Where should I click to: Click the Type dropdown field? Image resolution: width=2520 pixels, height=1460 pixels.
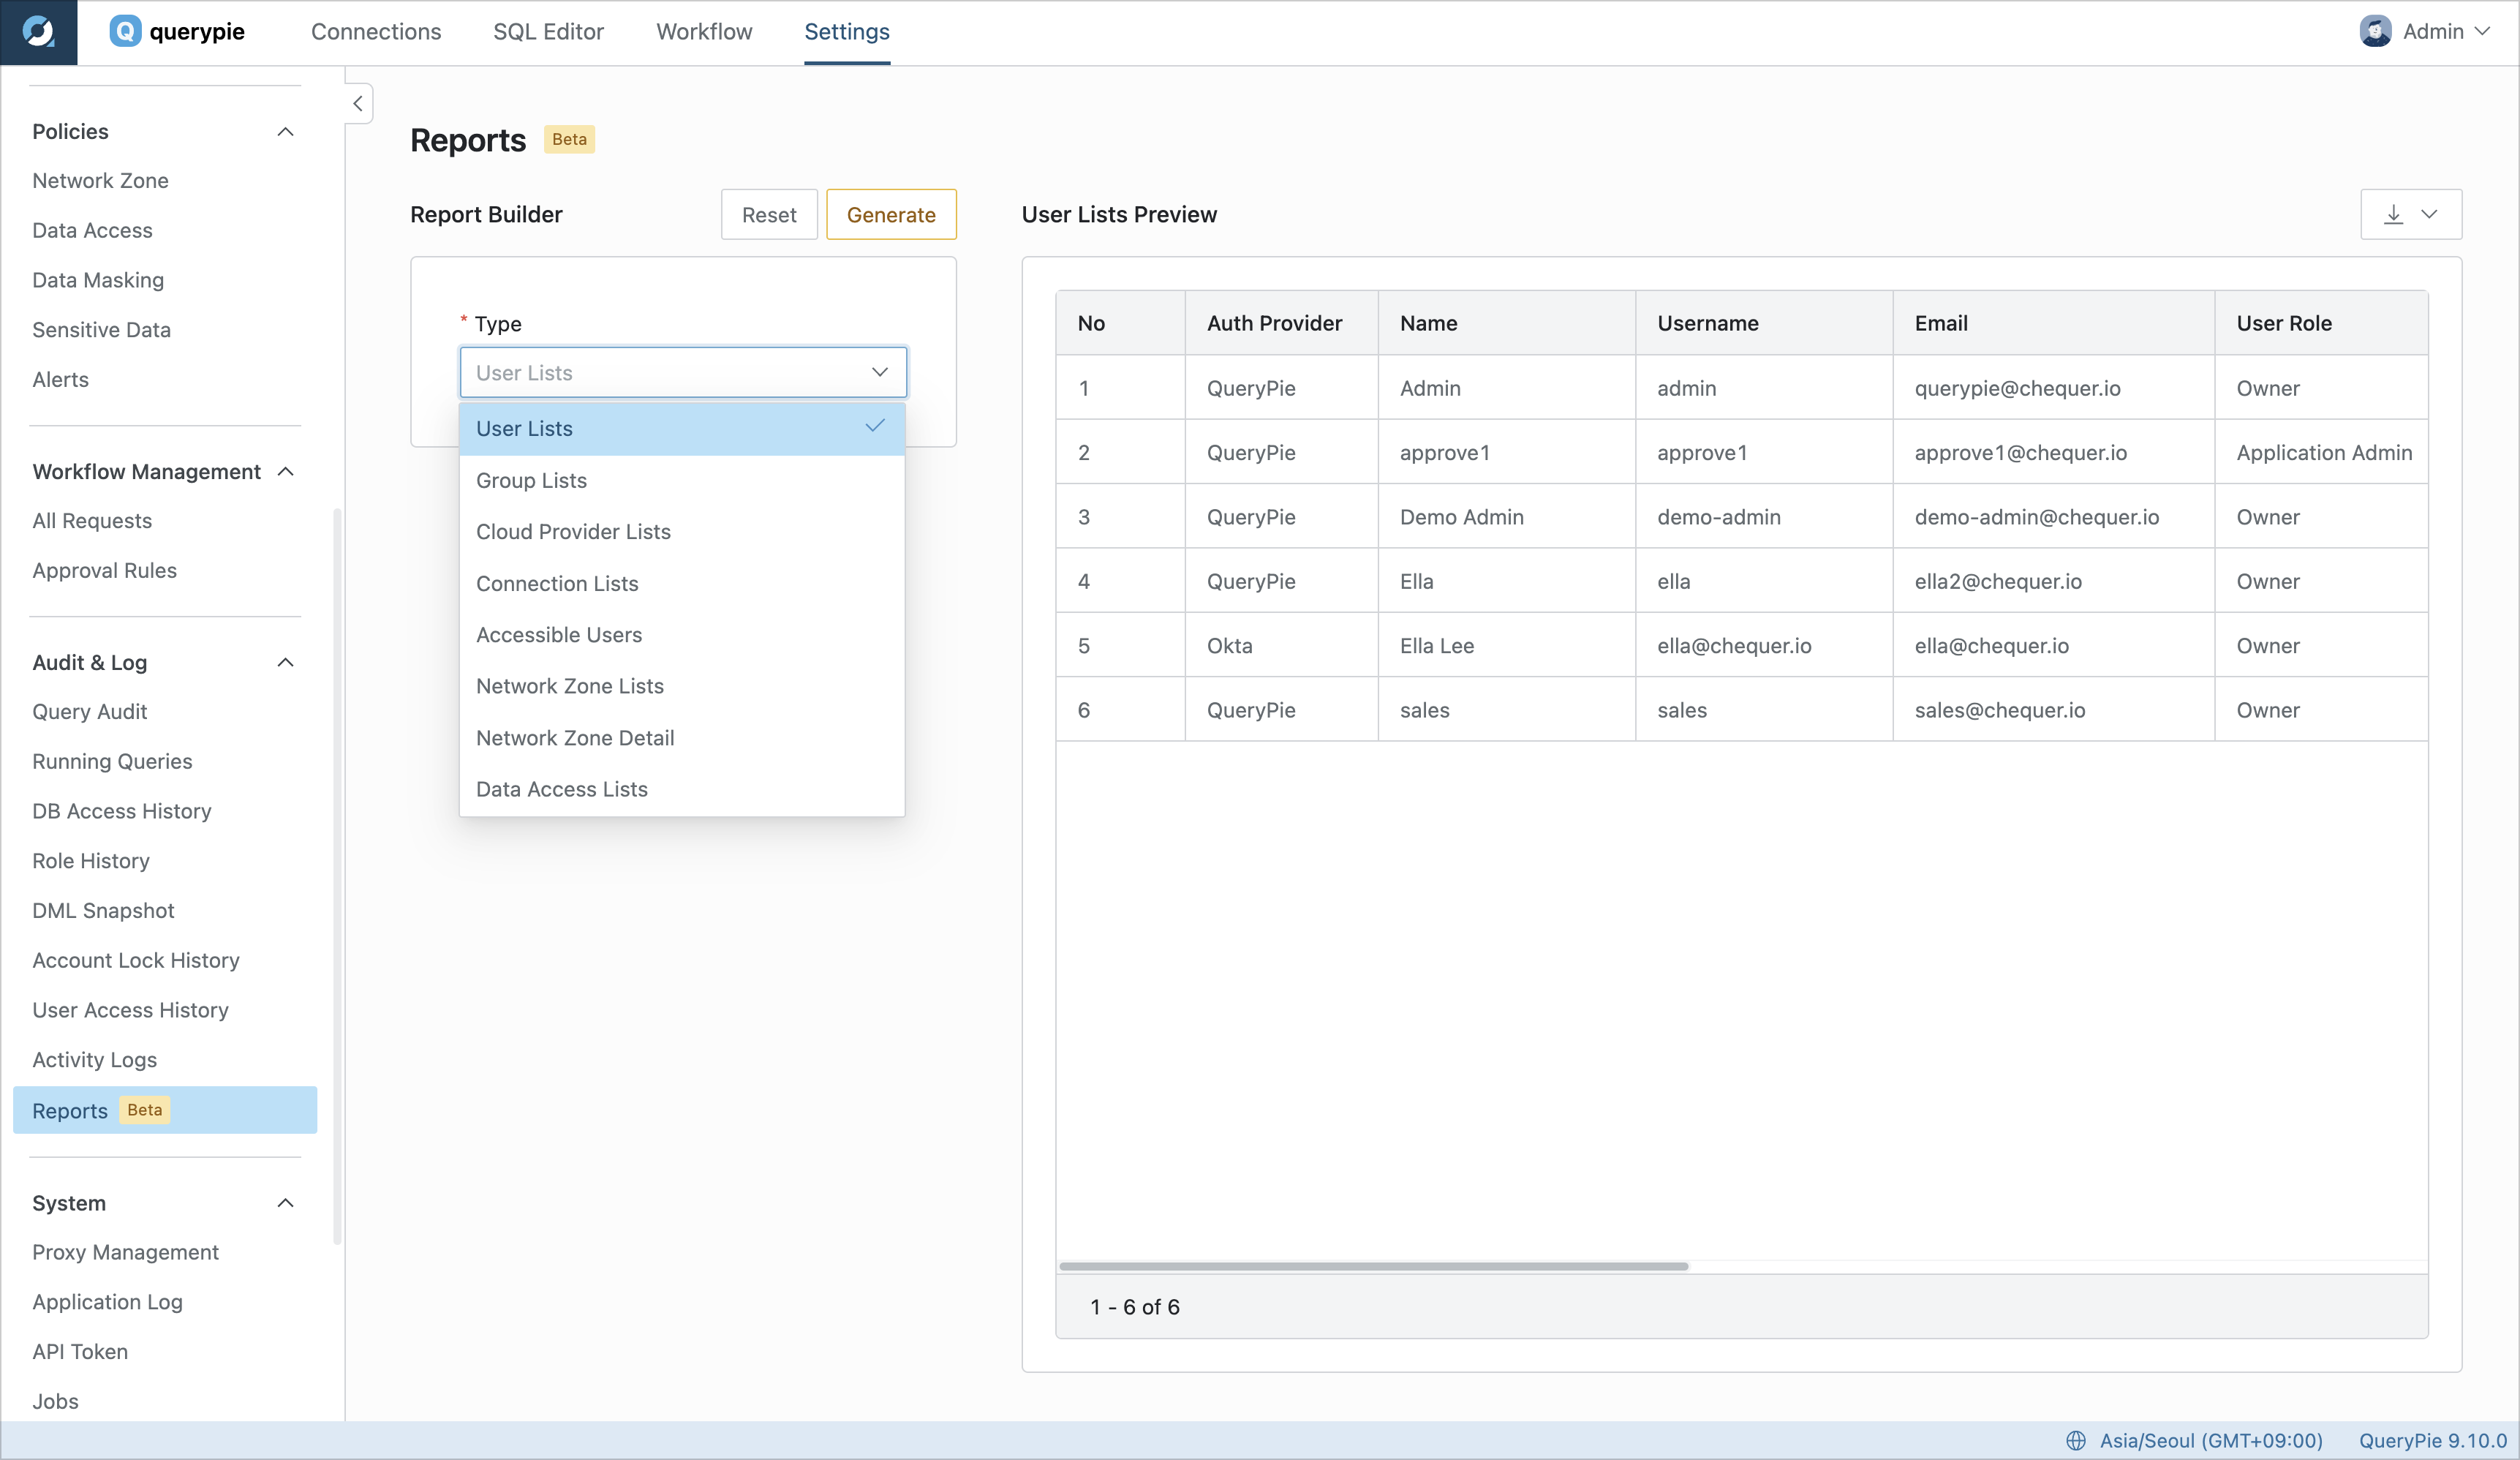tap(683, 372)
